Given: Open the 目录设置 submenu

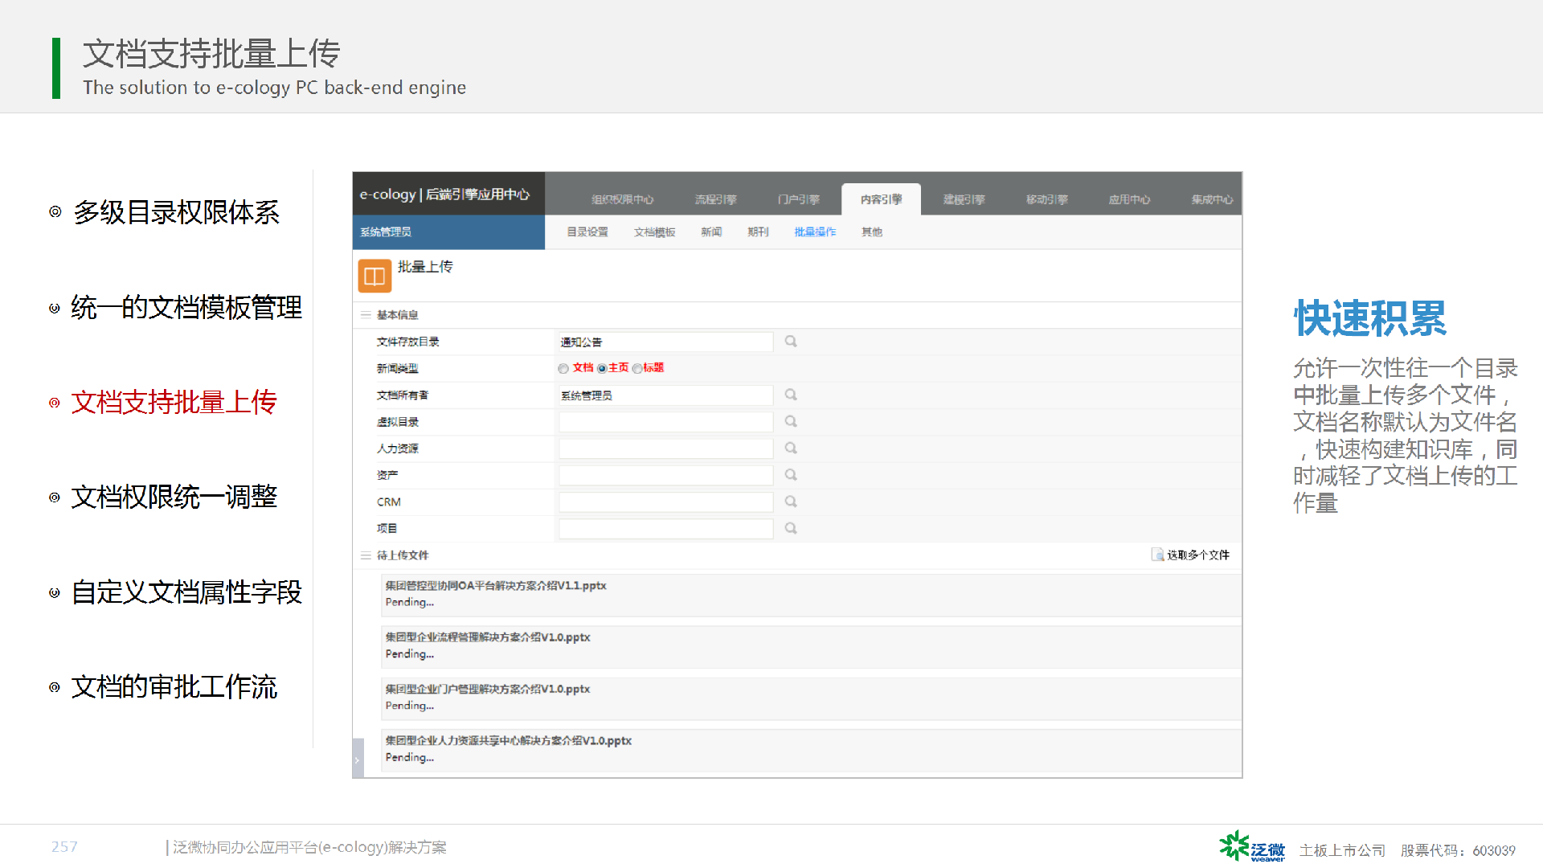Looking at the screenshot, I should tap(587, 232).
